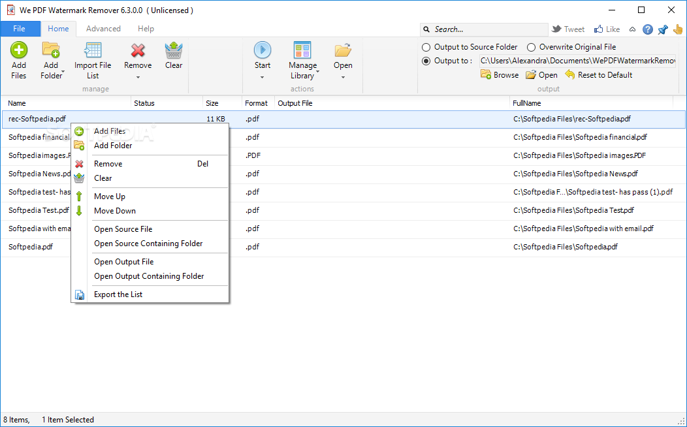Switch to the Advanced tab
This screenshot has height=427, width=687.
pyautogui.click(x=103, y=29)
